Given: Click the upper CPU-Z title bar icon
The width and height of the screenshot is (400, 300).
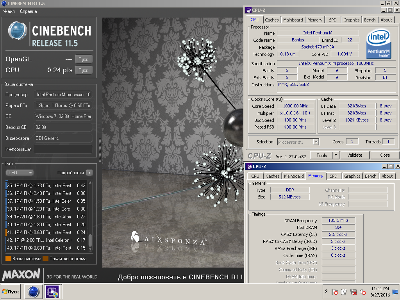Looking at the screenshot, I should click(248, 10).
